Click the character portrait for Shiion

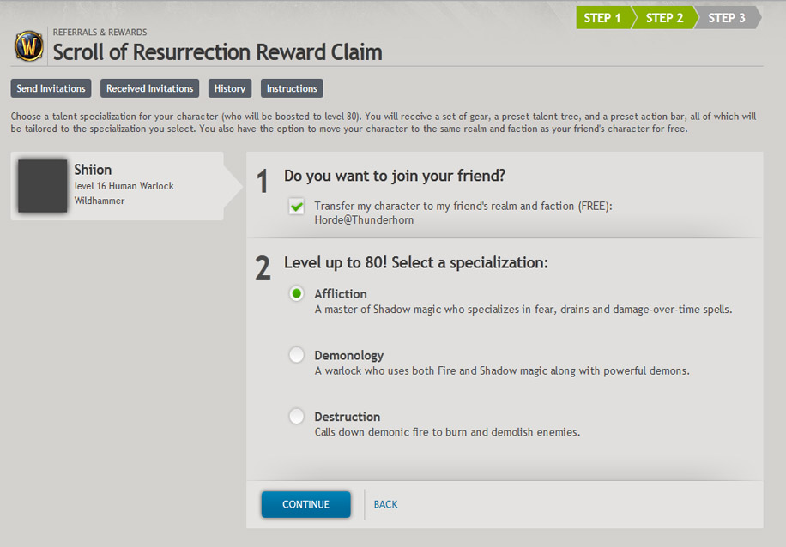pyautogui.click(x=42, y=185)
